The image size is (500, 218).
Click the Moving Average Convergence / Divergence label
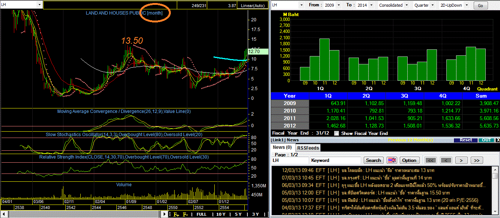pos(124,111)
